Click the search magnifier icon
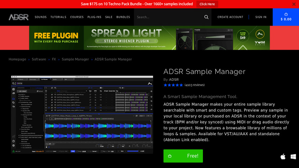Image resolution: width=299 pixels, height=168 pixels. tap(206, 17)
